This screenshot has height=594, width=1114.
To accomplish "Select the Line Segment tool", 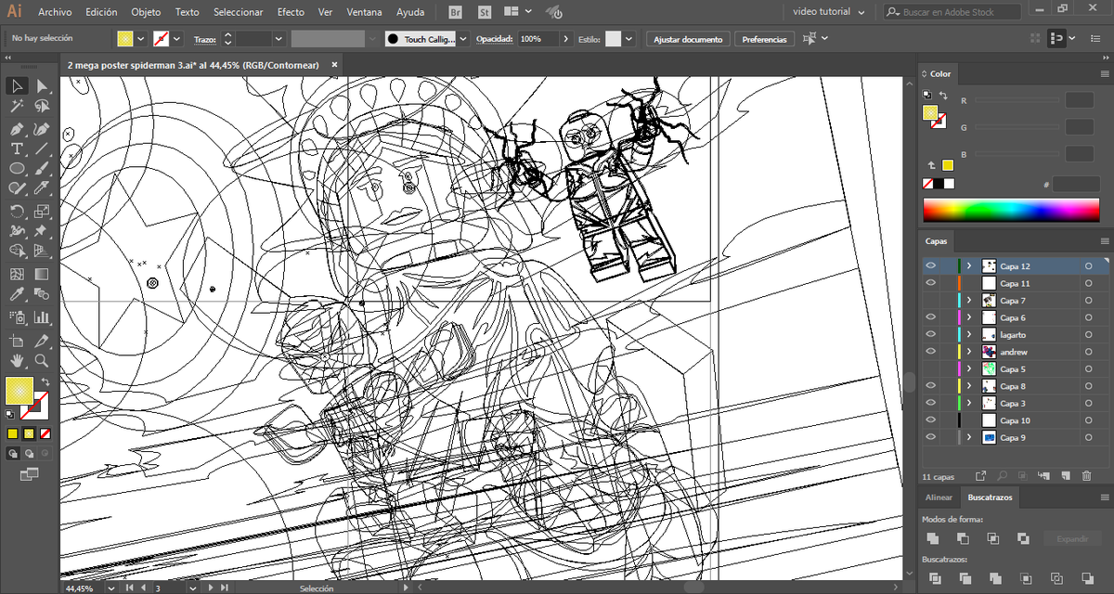I will pos(42,148).
